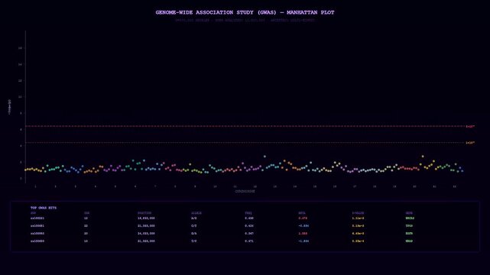490x275 pixels.
Task: Click the CHROMOSOME x-axis label
Action: pyautogui.click(x=245, y=191)
